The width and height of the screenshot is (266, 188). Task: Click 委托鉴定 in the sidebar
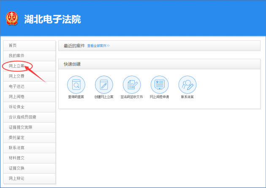pos(29,137)
